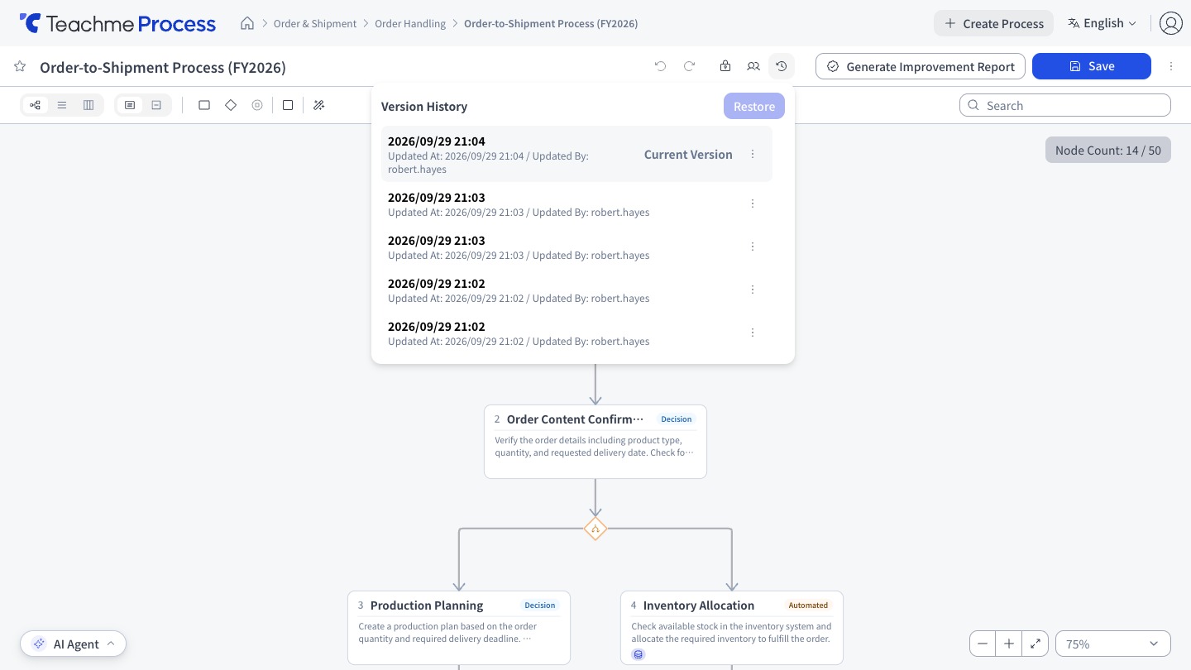This screenshot has width=1191, height=670.
Task: Fit diagram to screen expand icon
Action: 1036,644
